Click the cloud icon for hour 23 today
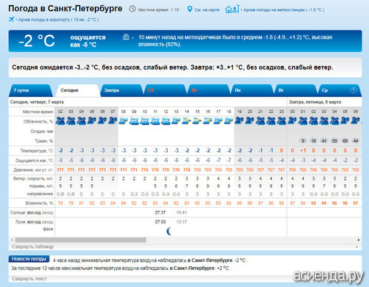The height and width of the screenshot is (287, 369). (282, 121)
